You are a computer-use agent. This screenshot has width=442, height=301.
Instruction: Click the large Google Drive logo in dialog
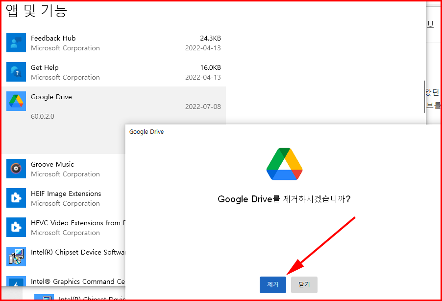point(284,164)
